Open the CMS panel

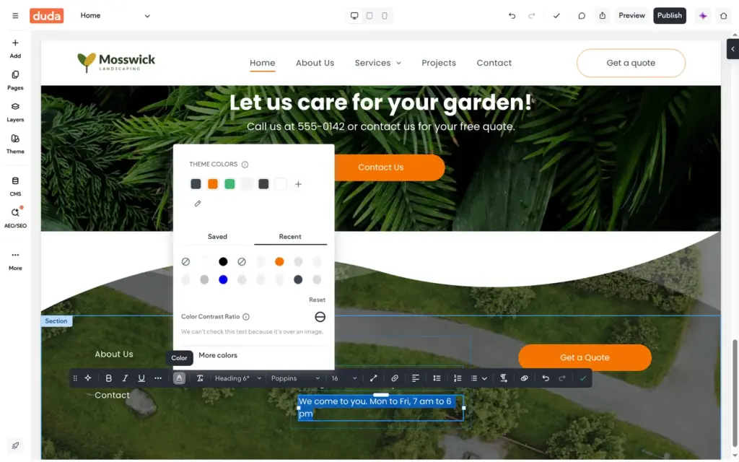point(15,186)
